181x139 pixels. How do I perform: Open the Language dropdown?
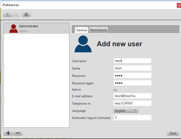(126, 111)
